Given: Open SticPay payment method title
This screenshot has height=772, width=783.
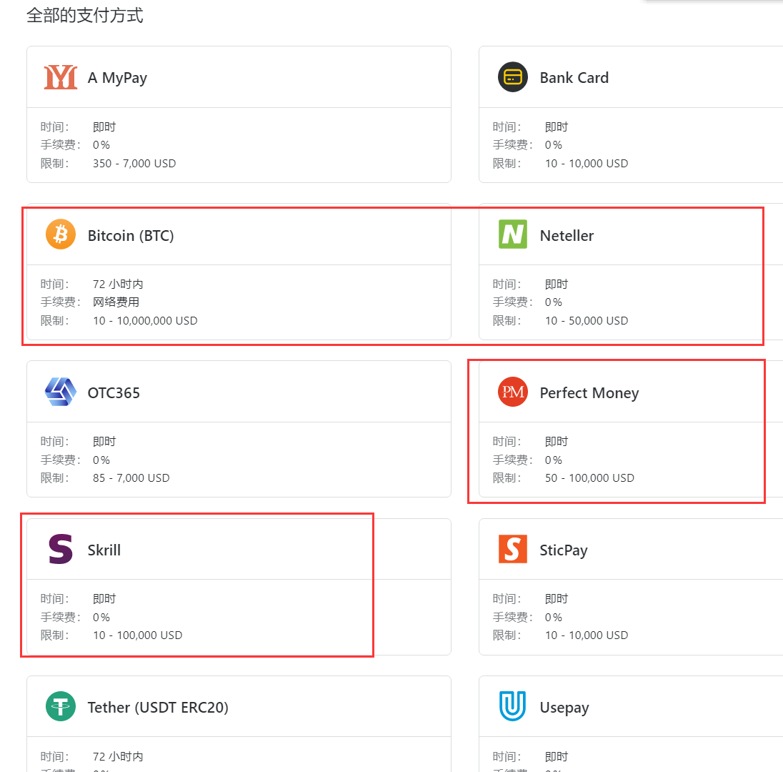Looking at the screenshot, I should coord(564,550).
